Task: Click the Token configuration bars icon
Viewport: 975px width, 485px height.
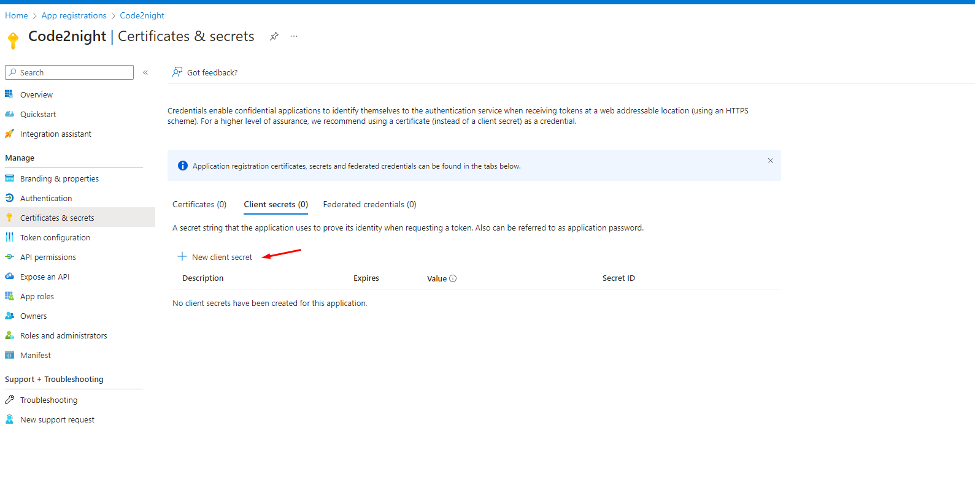Action: [x=9, y=237]
